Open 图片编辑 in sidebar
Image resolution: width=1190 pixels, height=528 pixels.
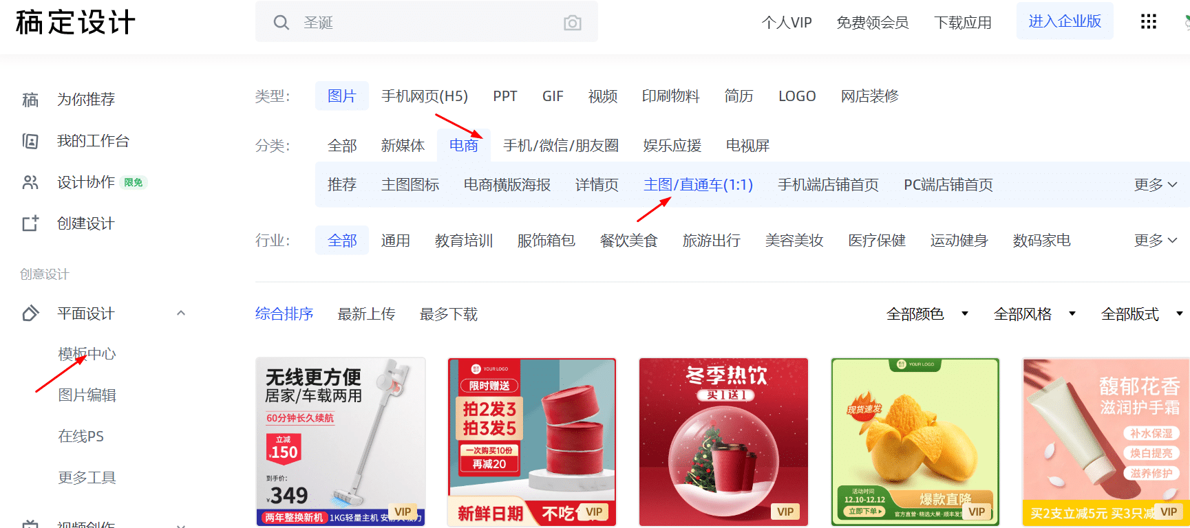[x=87, y=395]
